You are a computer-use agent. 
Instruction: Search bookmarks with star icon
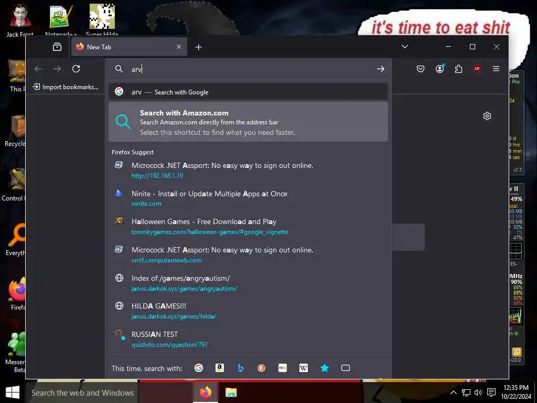(x=324, y=368)
